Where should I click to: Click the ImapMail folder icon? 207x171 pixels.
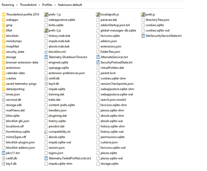4,46
